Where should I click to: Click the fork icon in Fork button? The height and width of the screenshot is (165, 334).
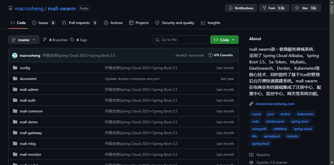265,8
